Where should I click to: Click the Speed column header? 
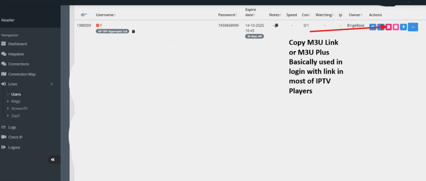tap(292, 15)
